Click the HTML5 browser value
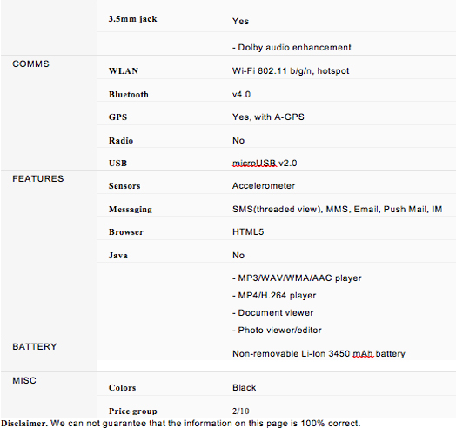Screen dimensions: 456x428 tap(248, 231)
